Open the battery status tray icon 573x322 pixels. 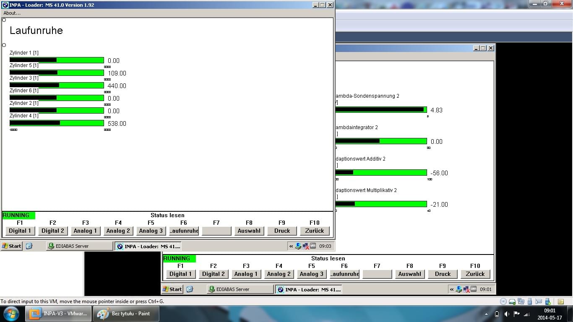pos(497,314)
